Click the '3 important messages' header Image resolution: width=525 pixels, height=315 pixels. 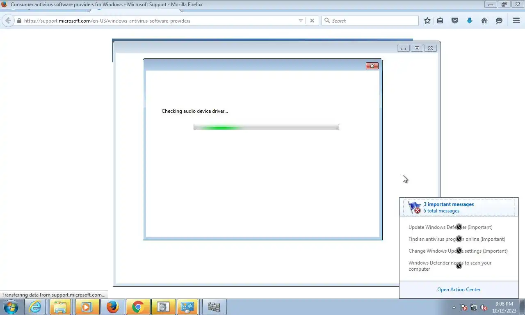click(449, 204)
